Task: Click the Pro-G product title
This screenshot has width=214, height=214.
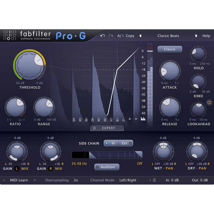Action: 71,36
